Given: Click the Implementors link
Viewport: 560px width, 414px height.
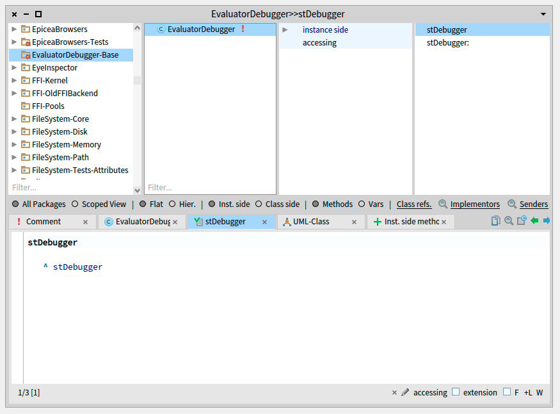Looking at the screenshot, I should 474,204.
